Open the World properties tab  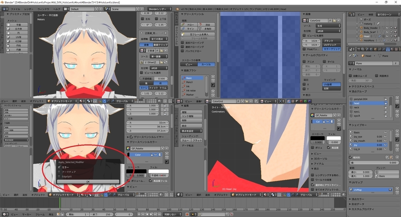pos(371,49)
